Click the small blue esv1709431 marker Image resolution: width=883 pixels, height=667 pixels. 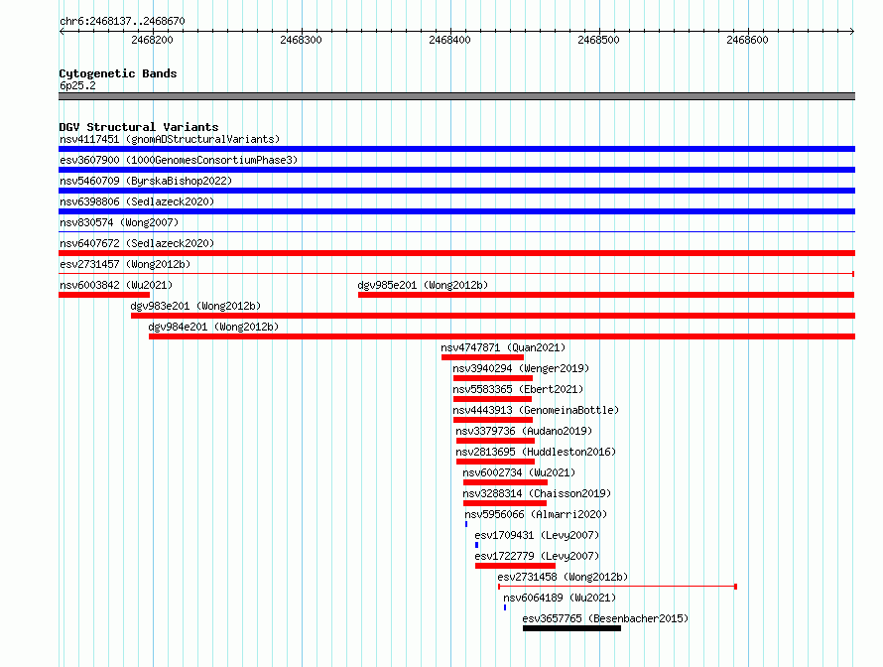(x=477, y=545)
